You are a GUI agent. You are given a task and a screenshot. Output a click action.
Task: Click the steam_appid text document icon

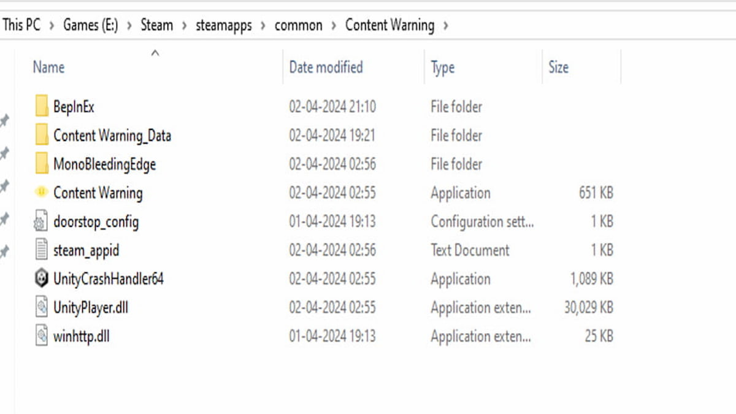coord(41,250)
